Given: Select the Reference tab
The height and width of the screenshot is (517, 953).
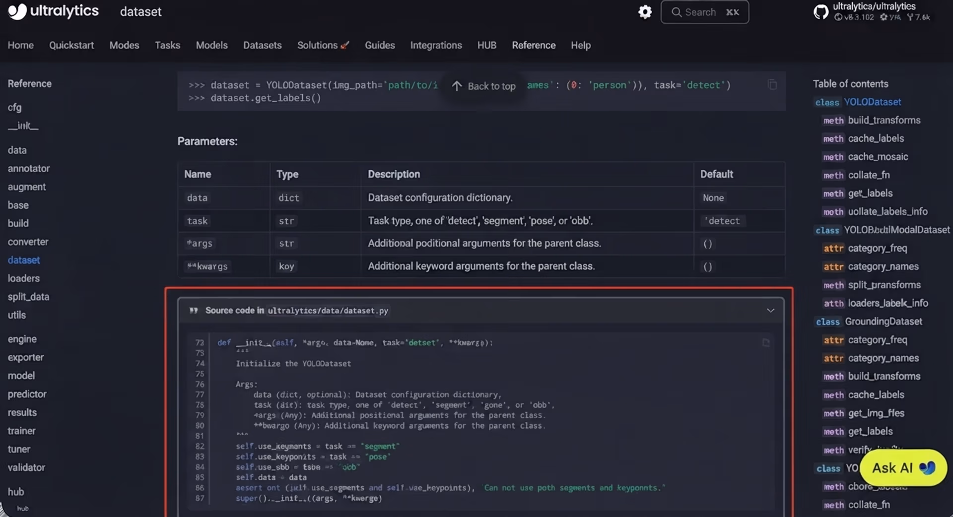Looking at the screenshot, I should coord(534,45).
